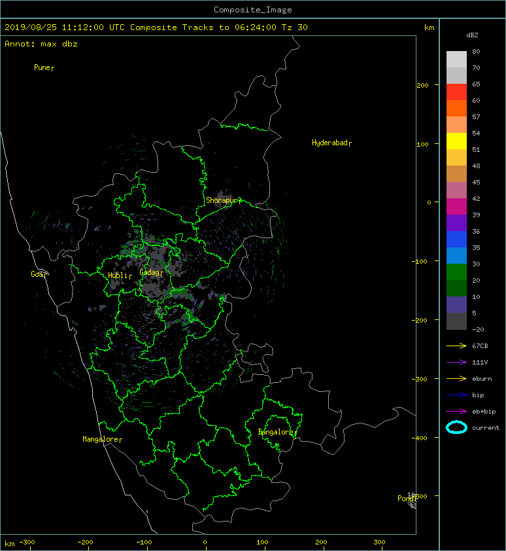Select the slate 5-10 dBZ swatch

click(456, 305)
